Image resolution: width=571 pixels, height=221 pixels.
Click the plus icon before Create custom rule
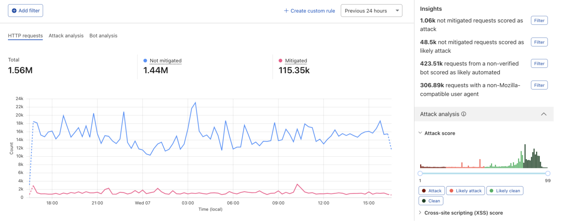click(x=286, y=11)
